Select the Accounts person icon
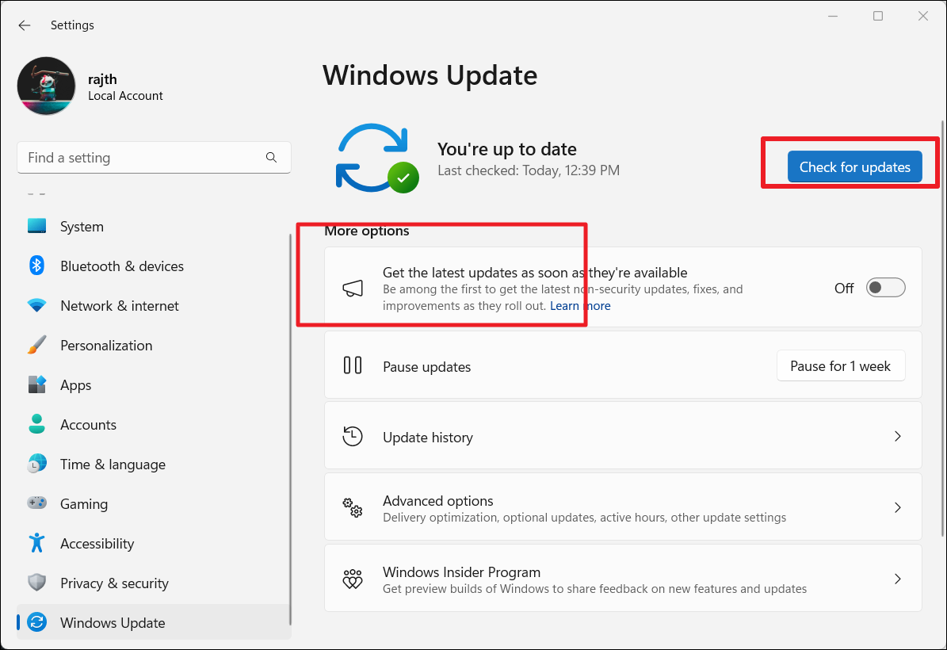The height and width of the screenshot is (650, 947). pyautogui.click(x=36, y=424)
